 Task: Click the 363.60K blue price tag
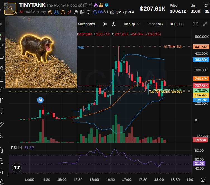(201, 60)
